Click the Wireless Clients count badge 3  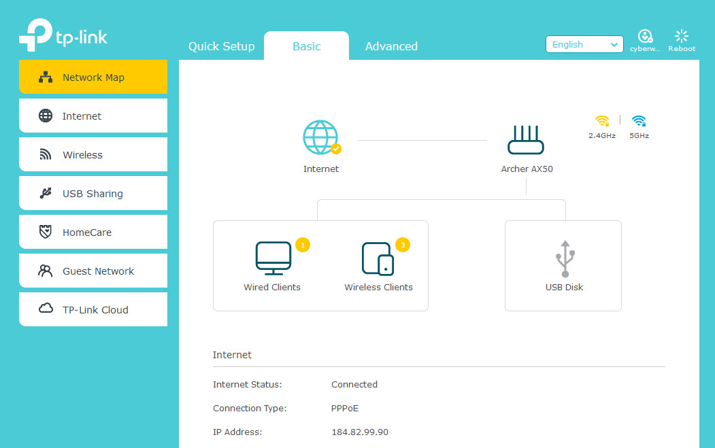click(403, 245)
